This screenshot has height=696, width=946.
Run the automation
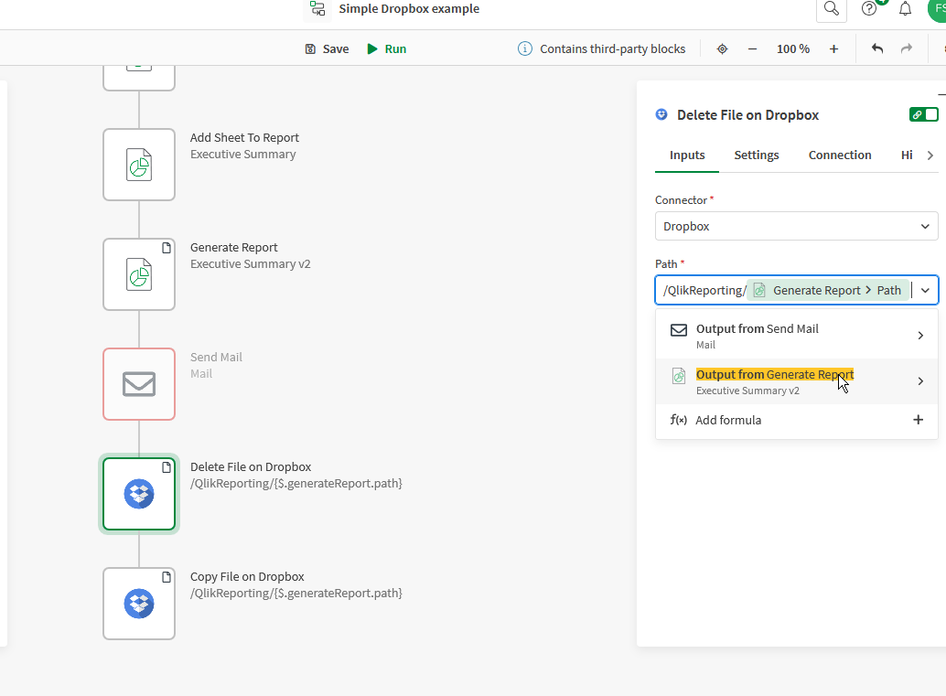click(x=386, y=49)
